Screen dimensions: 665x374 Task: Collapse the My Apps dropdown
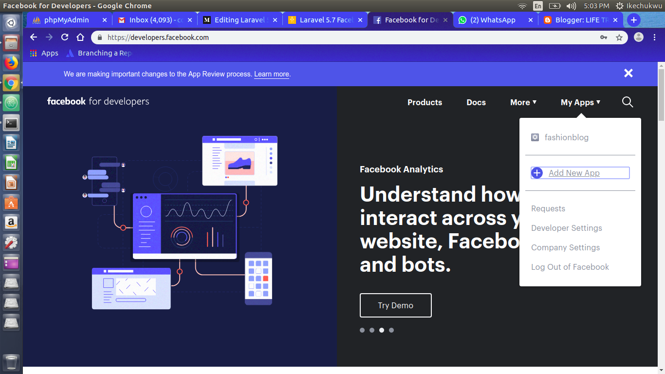click(580, 102)
